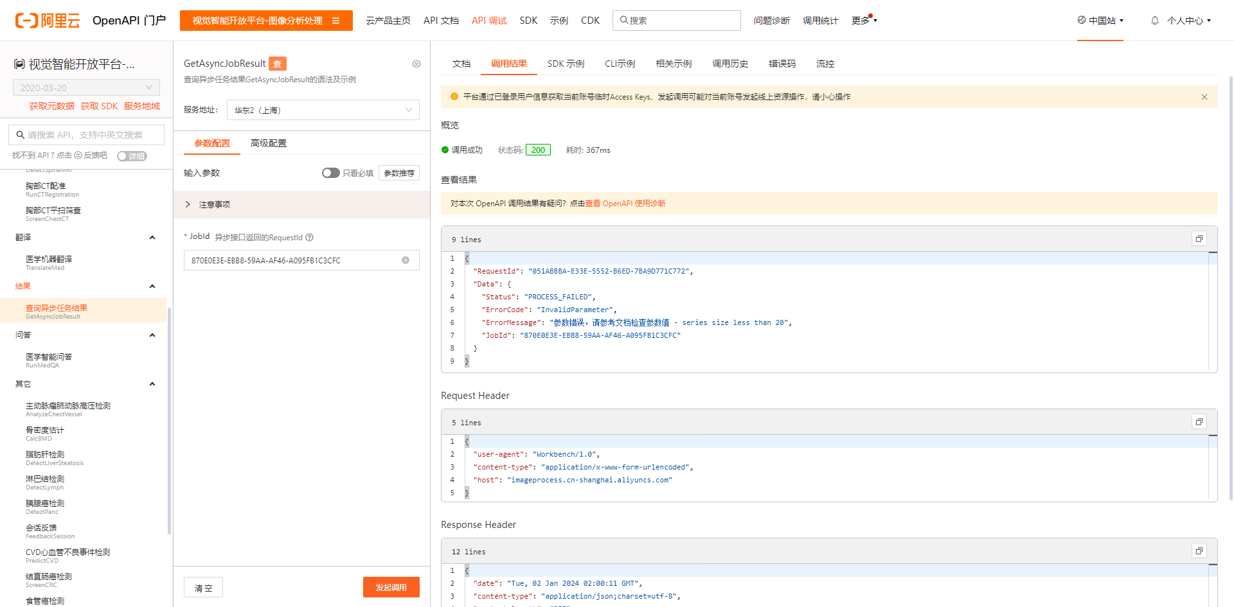
Task: Switch to the 文档 tab
Action: (461, 64)
